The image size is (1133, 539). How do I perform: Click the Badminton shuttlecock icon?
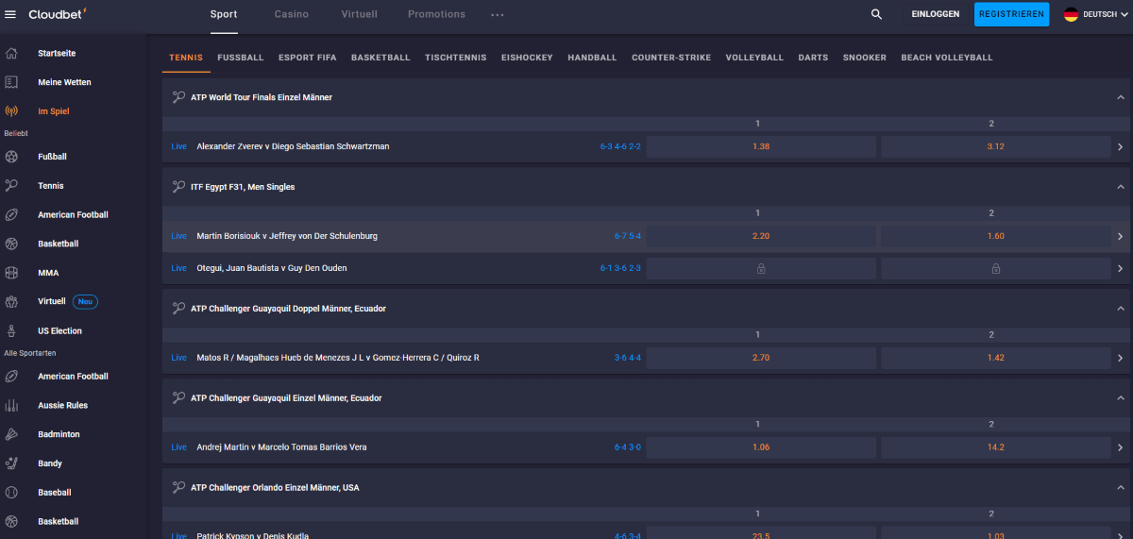[11, 434]
